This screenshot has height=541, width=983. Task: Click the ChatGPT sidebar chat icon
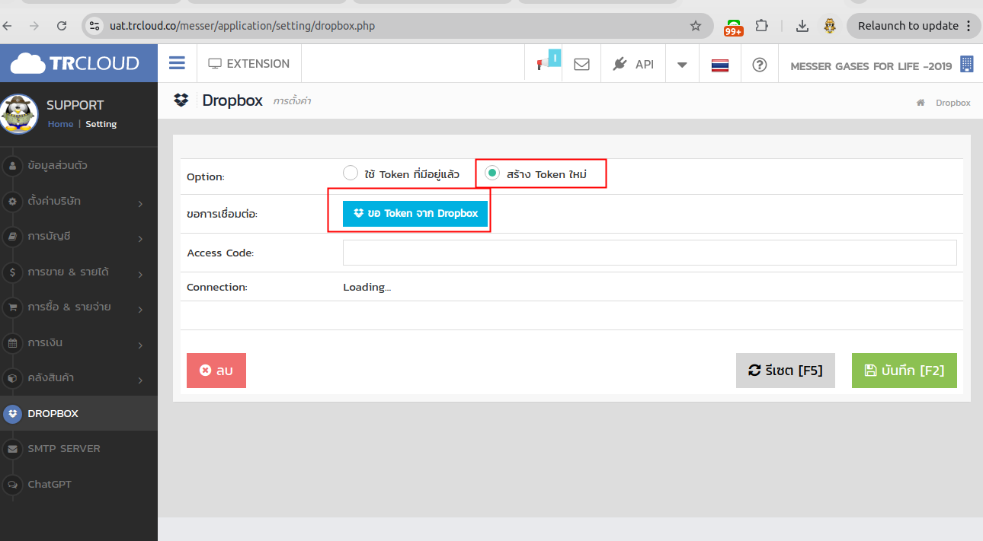point(12,484)
